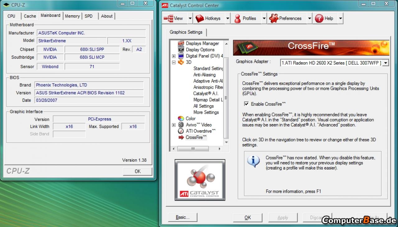The width and height of the screenshot is (398, 227).
Task: Open the View dropdown arrow
Action: coord(190,18)
